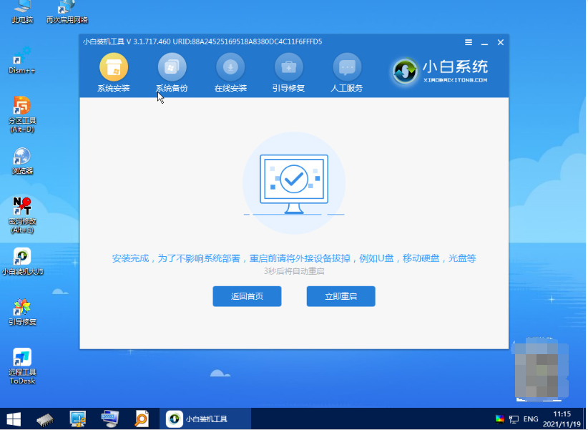This screenshot has width=588, height=430.
Task: Open 人工服务 (Manual Service) support
Action: point(347,71)
